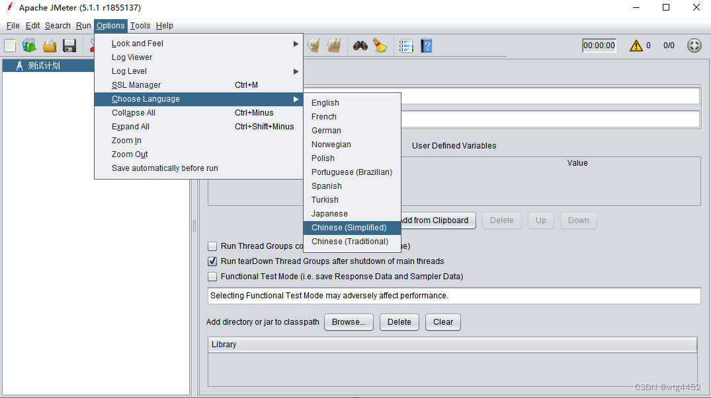The height and width of the screenshot is (398, 711).
Task: Click the Delete button beside Up
Action: [x=502, y=220]
